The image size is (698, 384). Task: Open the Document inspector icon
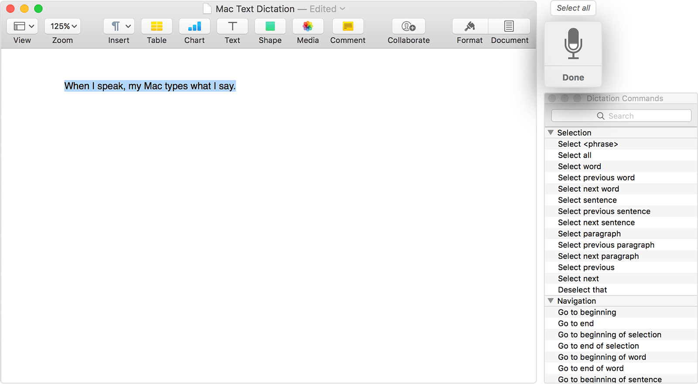509,27
